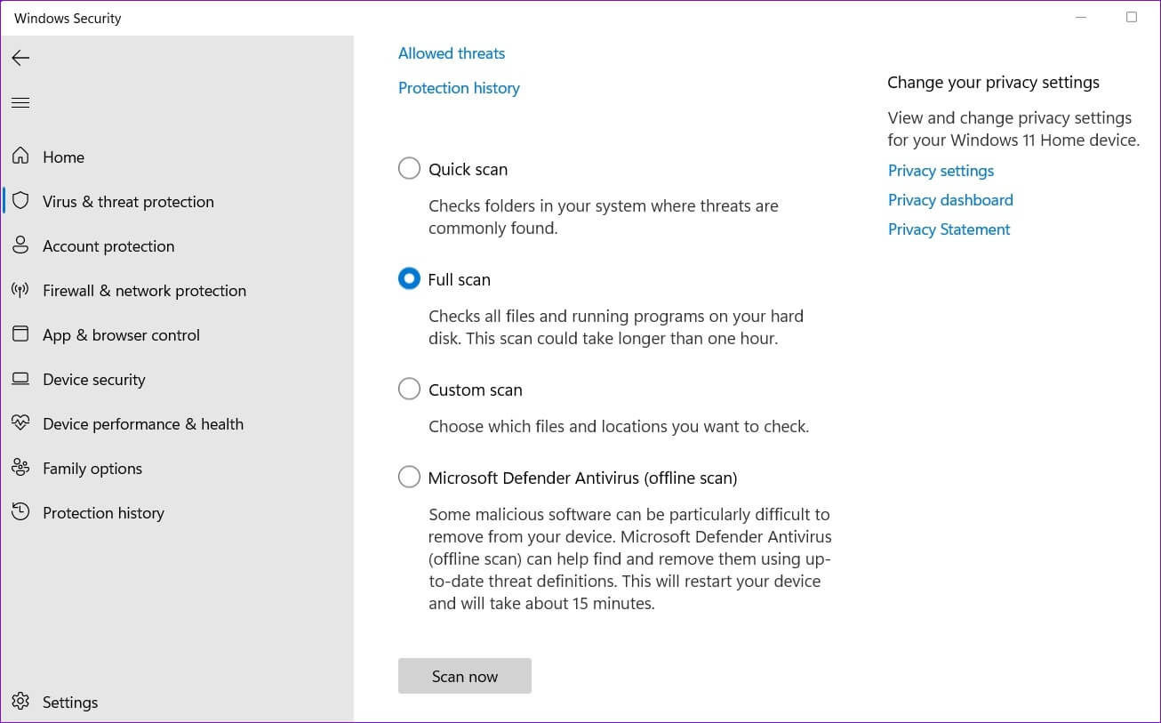
Task: Click 'Choose which files and locations' description
Action: [619, 426]
